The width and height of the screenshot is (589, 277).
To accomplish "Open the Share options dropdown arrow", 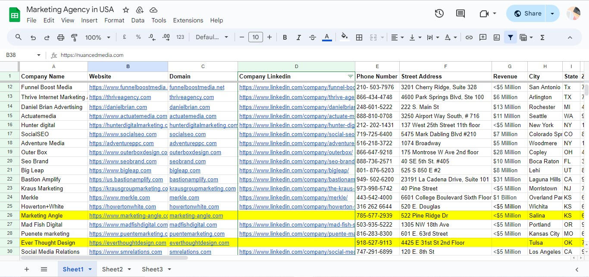I will [x=552, y=13].
